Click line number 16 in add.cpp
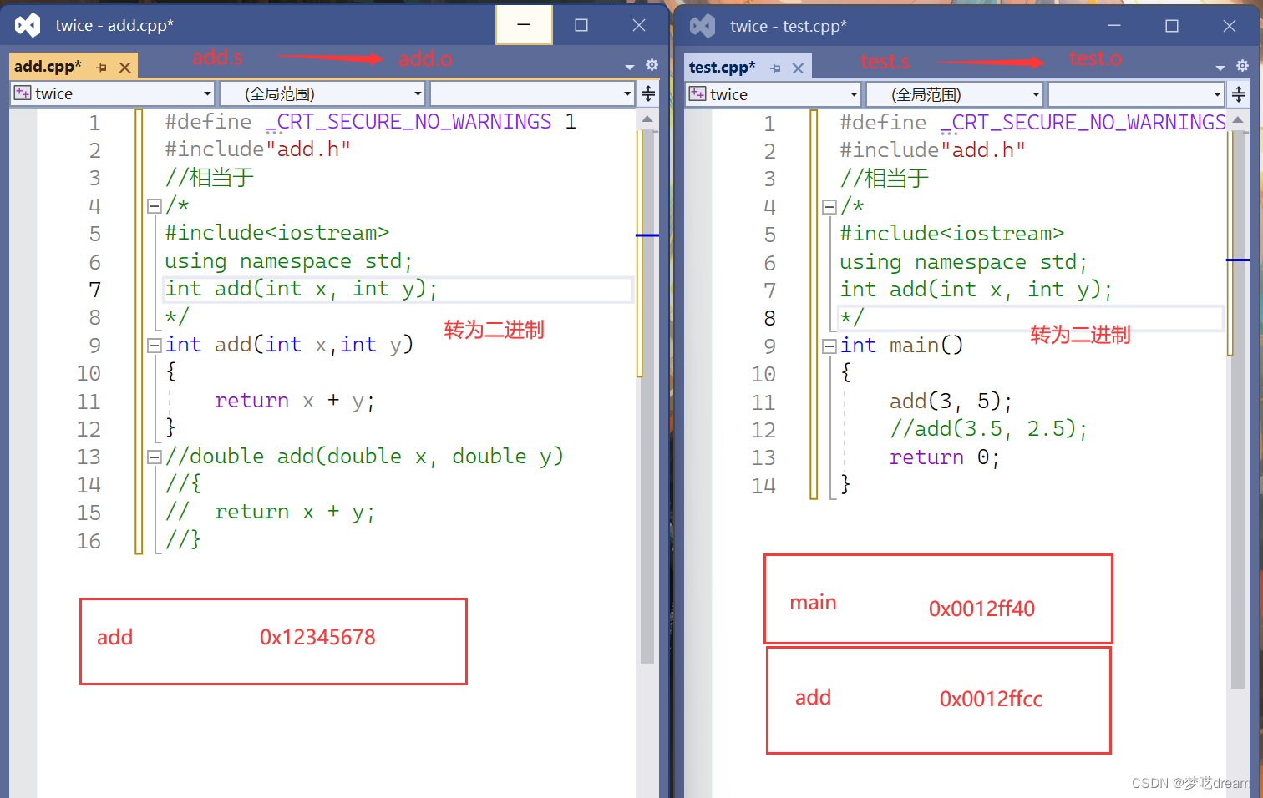Screen dimensions: 1263x798 pos(89,541)
